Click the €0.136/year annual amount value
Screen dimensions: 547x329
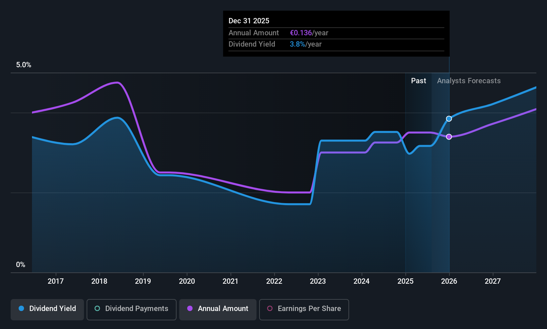pyautogui.click(x=309, y=33)
